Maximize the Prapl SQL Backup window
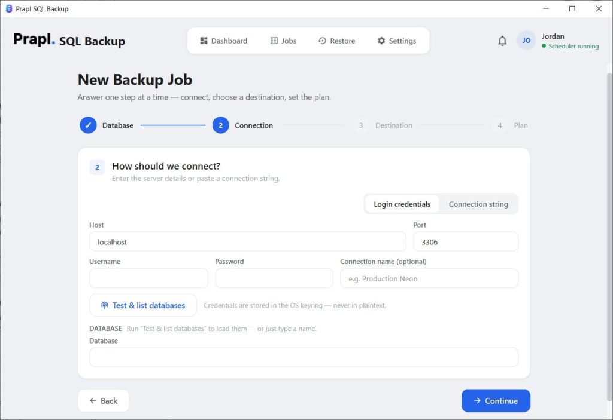Viewport: 613px width, 420px height. pos(572,8)
